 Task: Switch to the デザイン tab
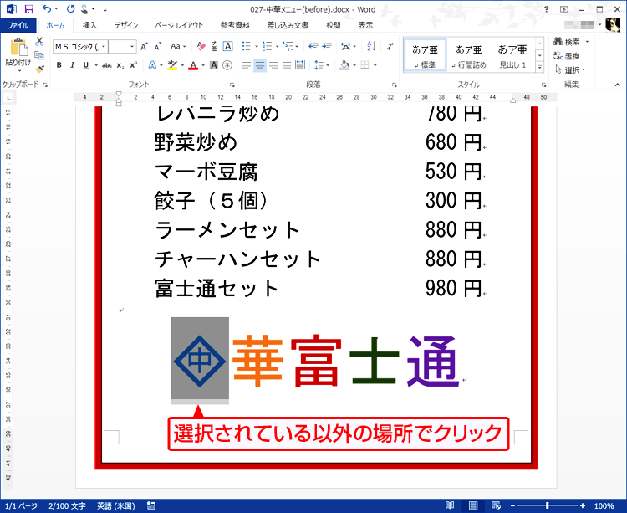point(126,25)
